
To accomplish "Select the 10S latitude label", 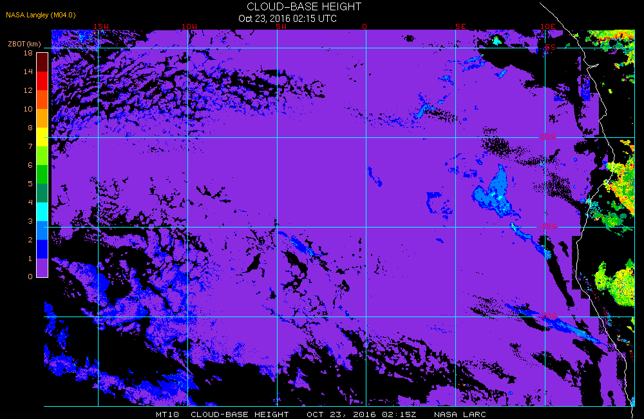I will tap(547, 137).
